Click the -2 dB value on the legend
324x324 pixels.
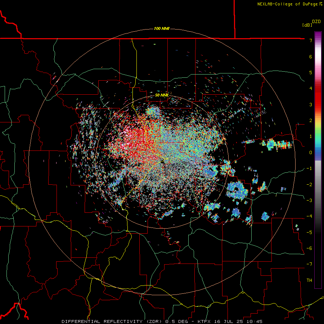pos(309,185)
